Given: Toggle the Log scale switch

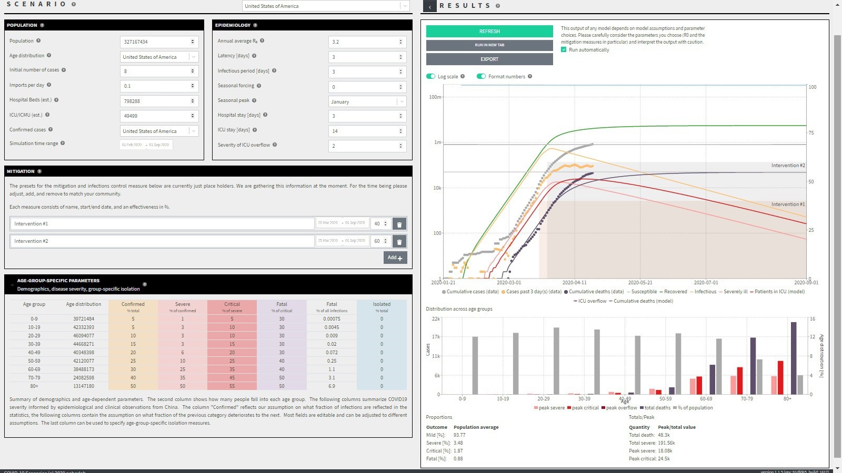Looking at the screenshot, I should (x=431, y=76).
